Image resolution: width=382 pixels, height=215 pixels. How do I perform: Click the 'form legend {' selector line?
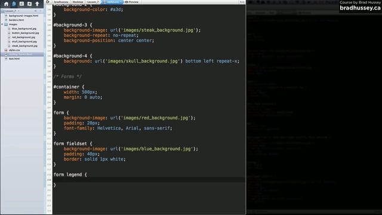70,174
